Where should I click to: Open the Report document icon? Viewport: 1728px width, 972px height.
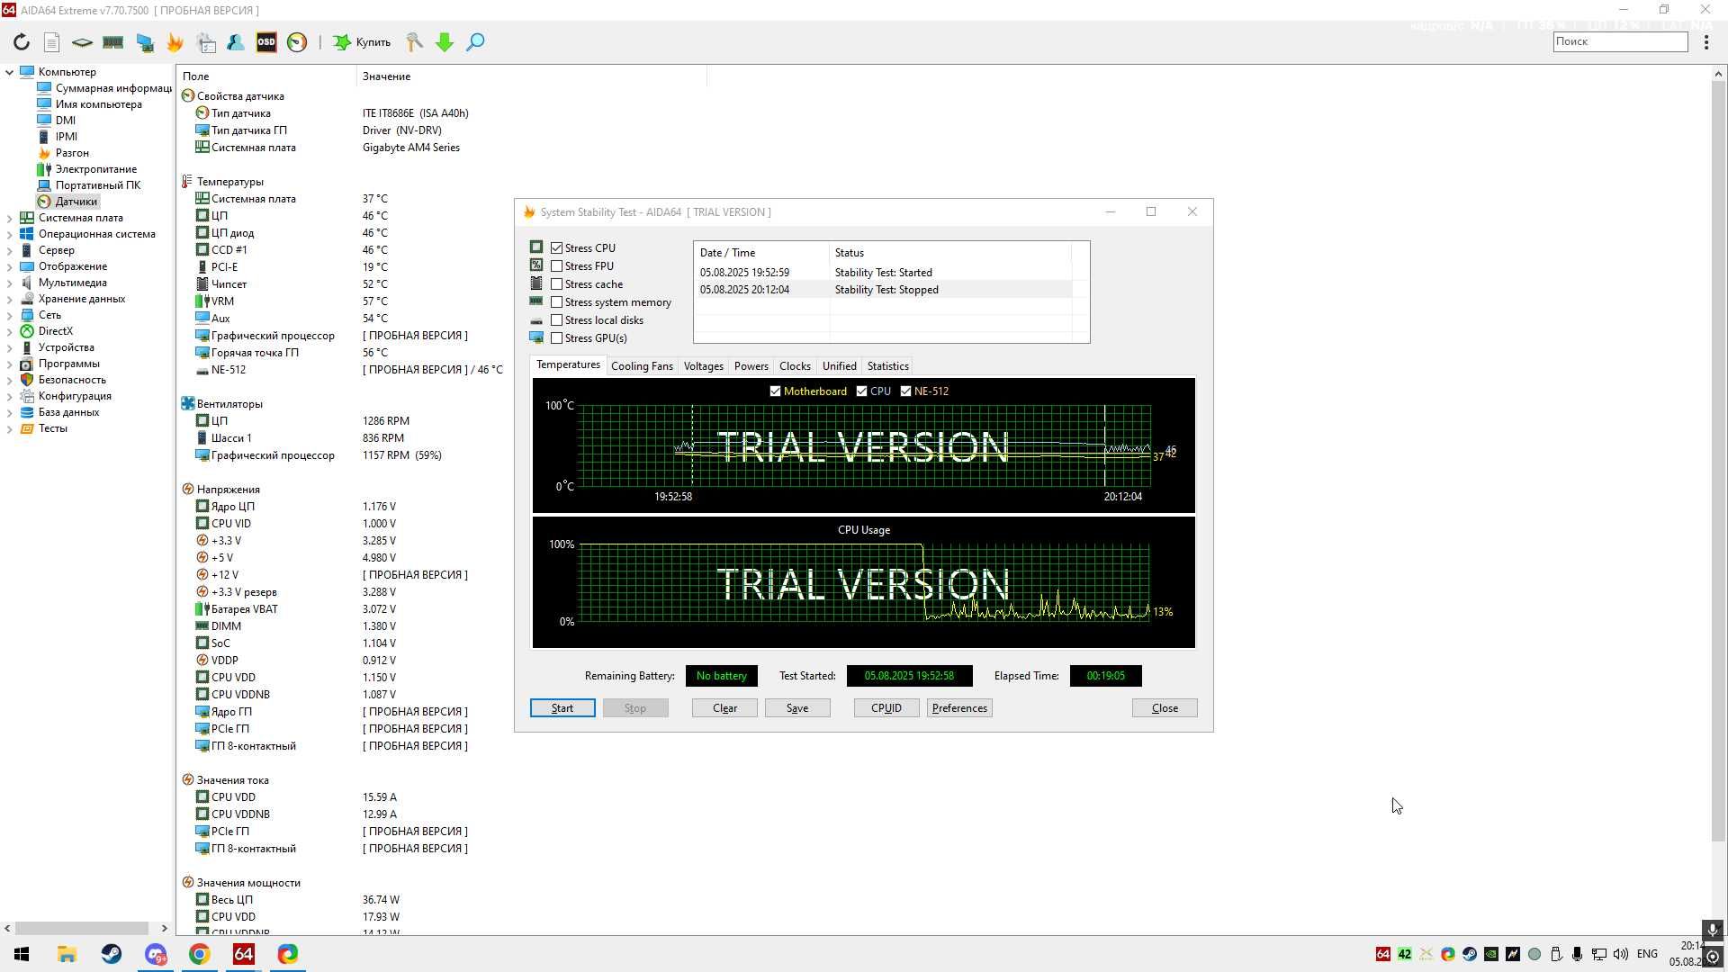click(x=51, y=42)
